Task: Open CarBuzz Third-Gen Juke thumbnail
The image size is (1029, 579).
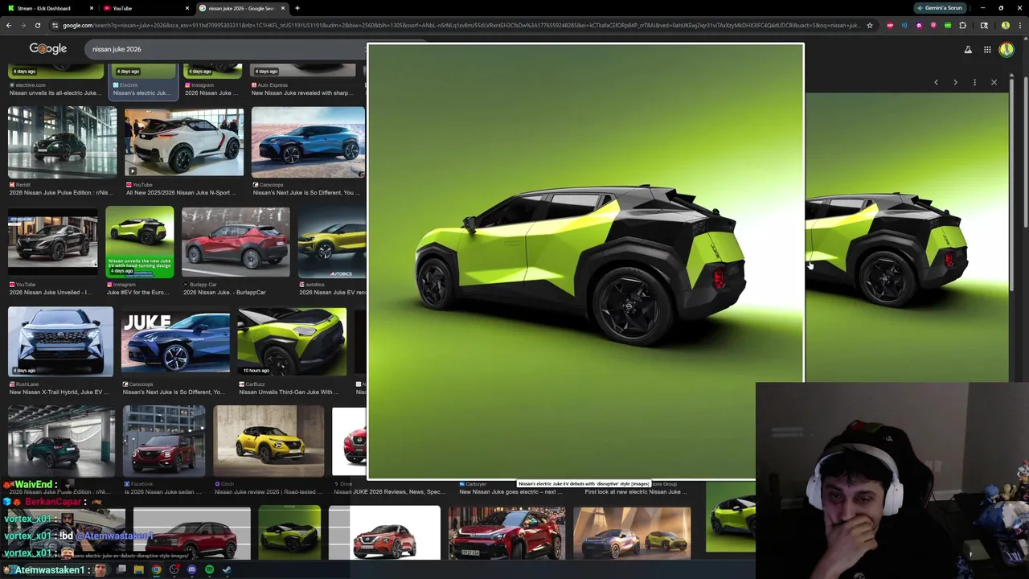Action: [x=293, y=341]
